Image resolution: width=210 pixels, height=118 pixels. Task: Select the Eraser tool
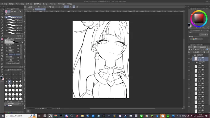2,47
